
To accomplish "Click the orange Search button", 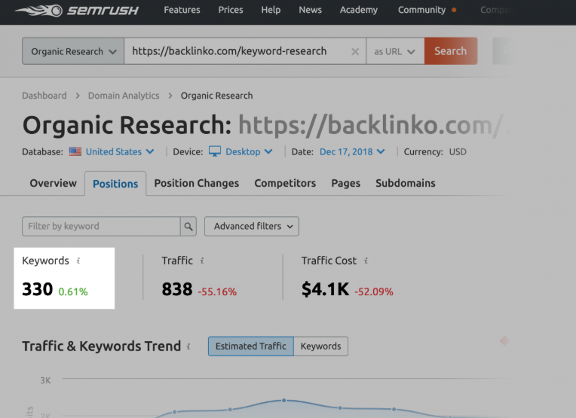I will pyautogui.click(x=451, y=51).
